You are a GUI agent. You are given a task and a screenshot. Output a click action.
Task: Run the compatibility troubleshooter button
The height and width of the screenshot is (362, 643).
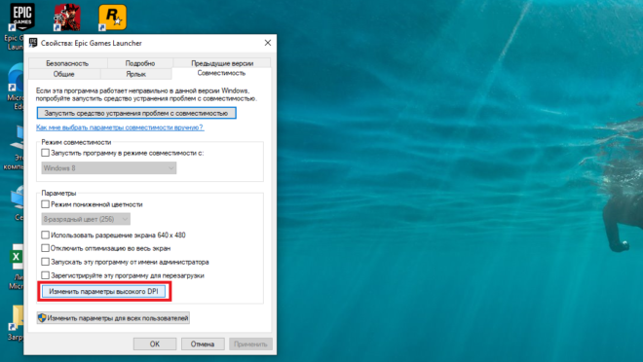tap(136, 113)
